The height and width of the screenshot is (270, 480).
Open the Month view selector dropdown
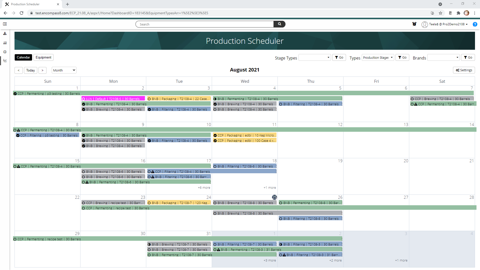click(64, 70)
